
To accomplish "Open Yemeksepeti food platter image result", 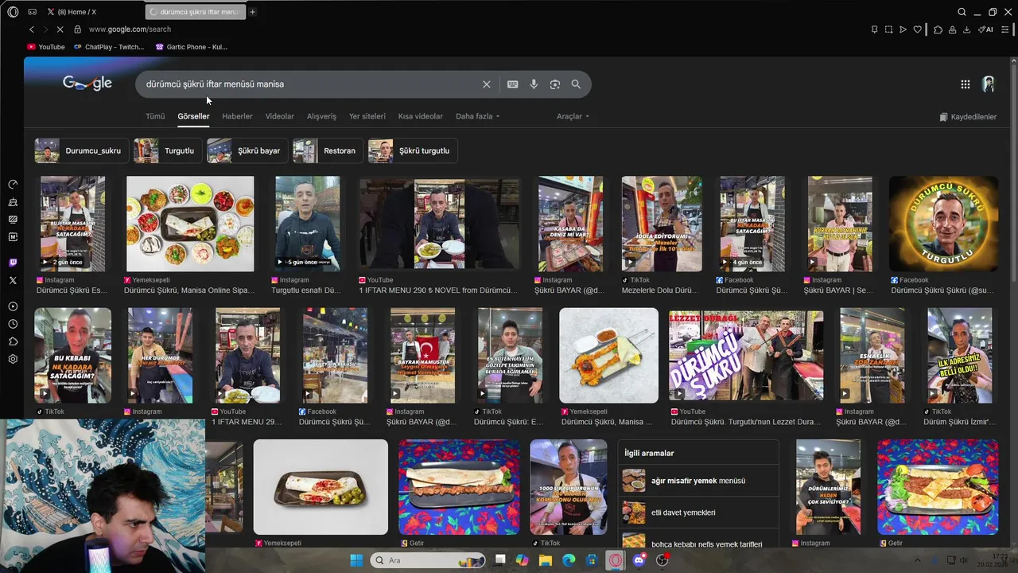I will click(190, 224).
